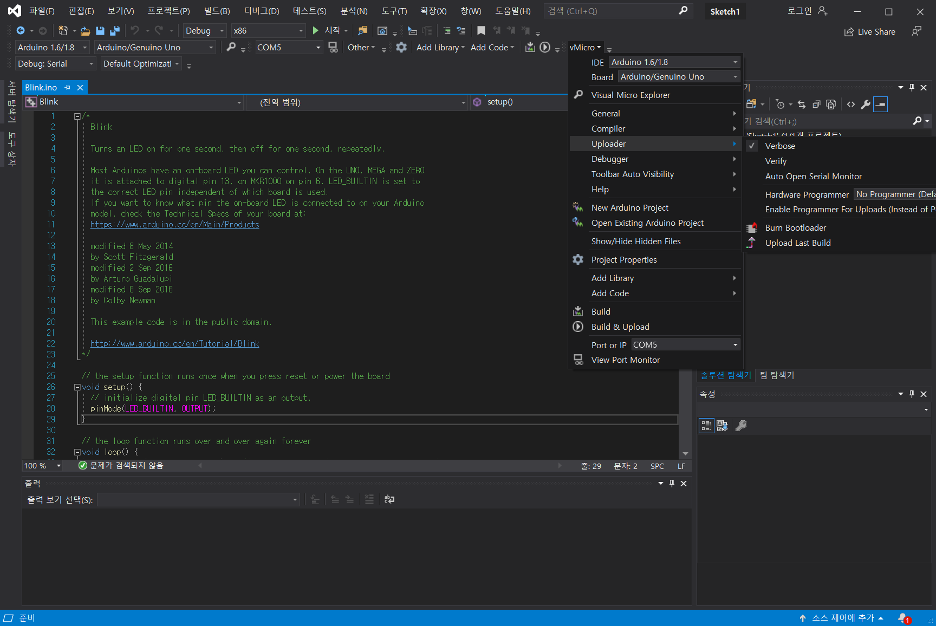Open Hardware Programmer No Programmer dropdown
936x626 pixels.
click(894, 194)
